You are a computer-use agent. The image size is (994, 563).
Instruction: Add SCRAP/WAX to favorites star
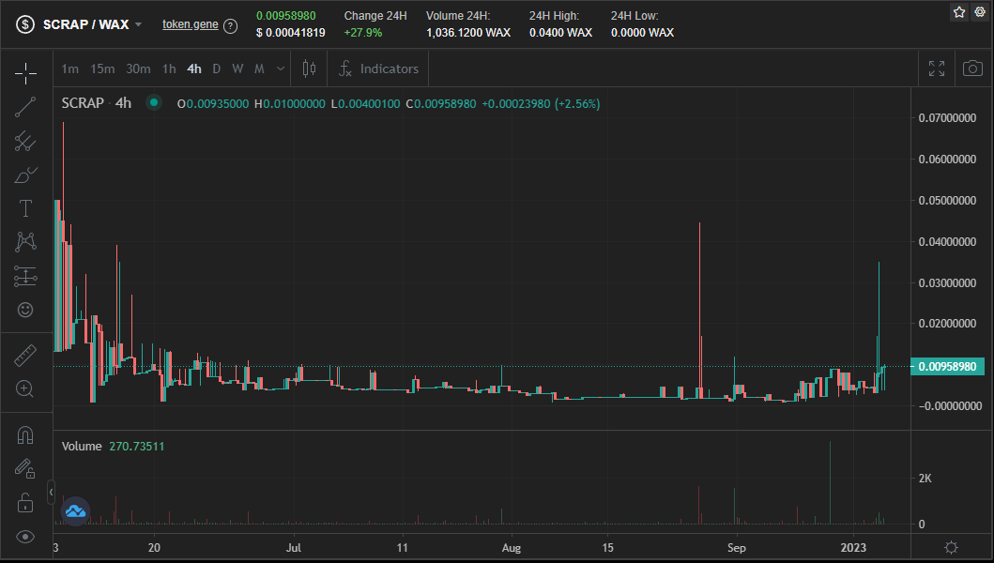tap(959, 12)
